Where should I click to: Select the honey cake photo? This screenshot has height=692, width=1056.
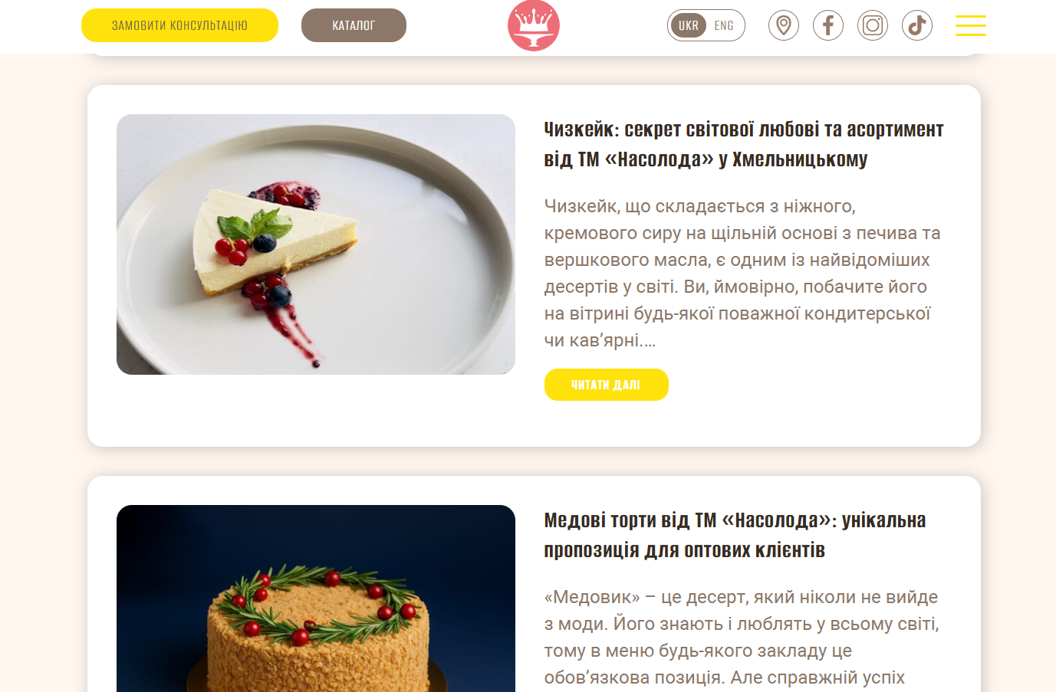(316, 599)
